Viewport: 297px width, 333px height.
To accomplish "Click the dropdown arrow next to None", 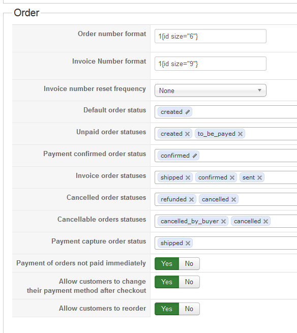I will pos(259,90).
